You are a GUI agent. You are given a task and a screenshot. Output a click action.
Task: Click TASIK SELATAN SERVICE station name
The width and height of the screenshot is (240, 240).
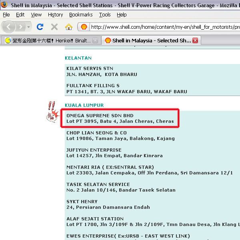pos(98,184)
